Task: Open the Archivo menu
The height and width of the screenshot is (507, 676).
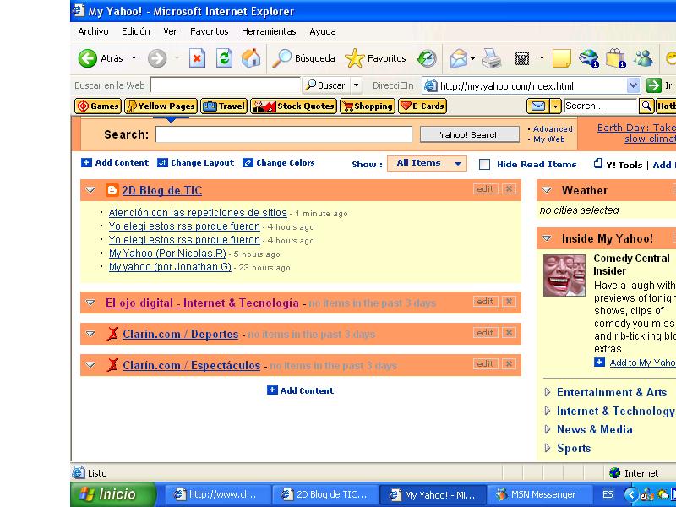Action: coord(93,31)
